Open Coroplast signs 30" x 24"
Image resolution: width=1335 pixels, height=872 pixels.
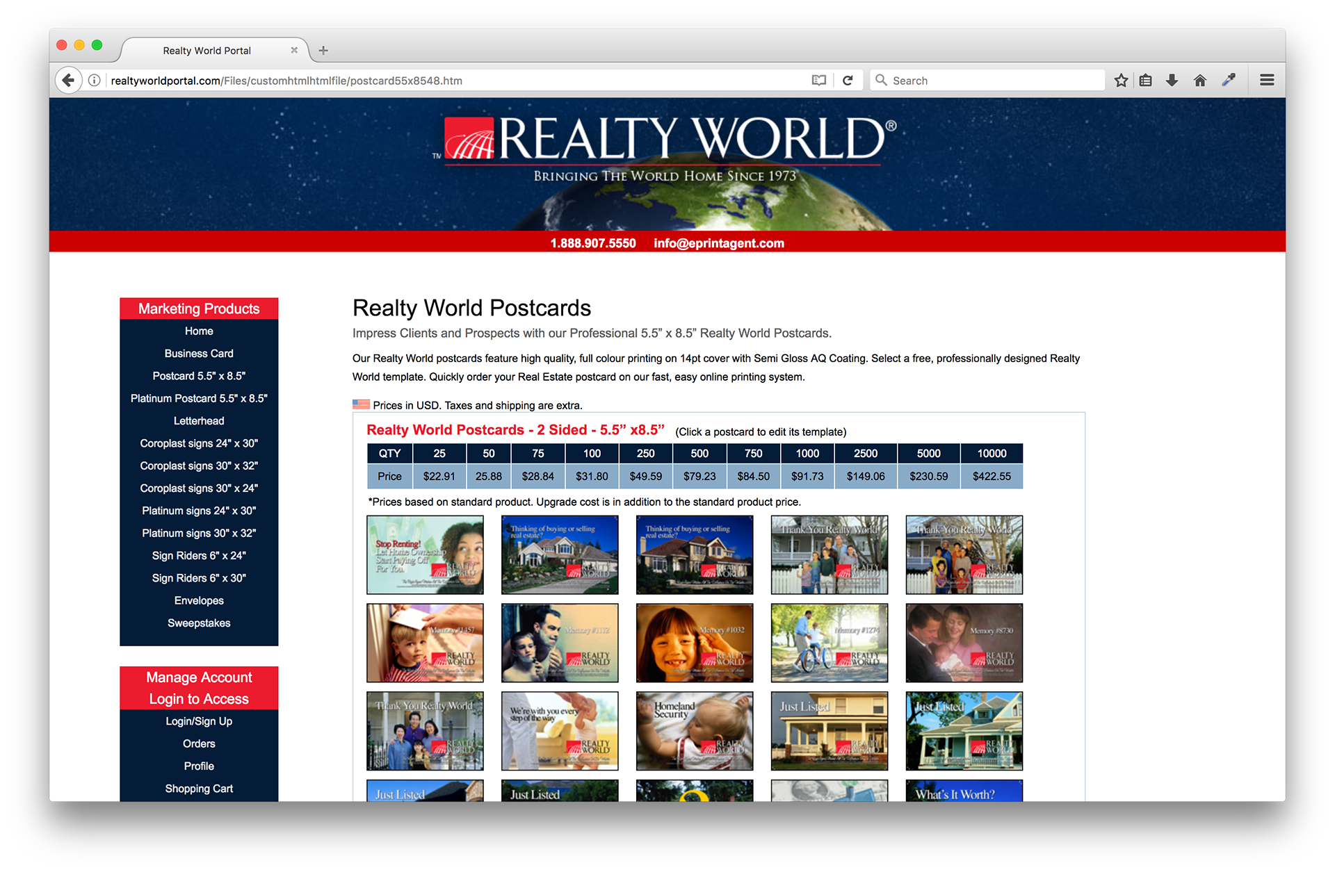coord(199,488)
